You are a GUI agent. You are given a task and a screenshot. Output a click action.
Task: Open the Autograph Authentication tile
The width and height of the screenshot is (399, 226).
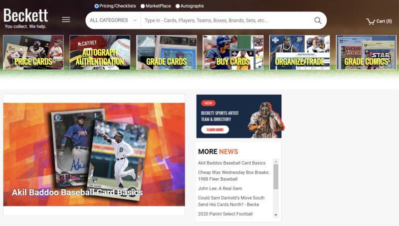[x=100, y=52]
